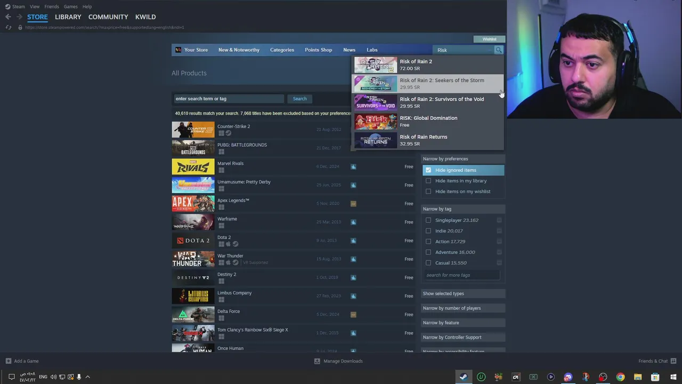
Task: Expand Narrow by feature section
Action: point(463,323)
